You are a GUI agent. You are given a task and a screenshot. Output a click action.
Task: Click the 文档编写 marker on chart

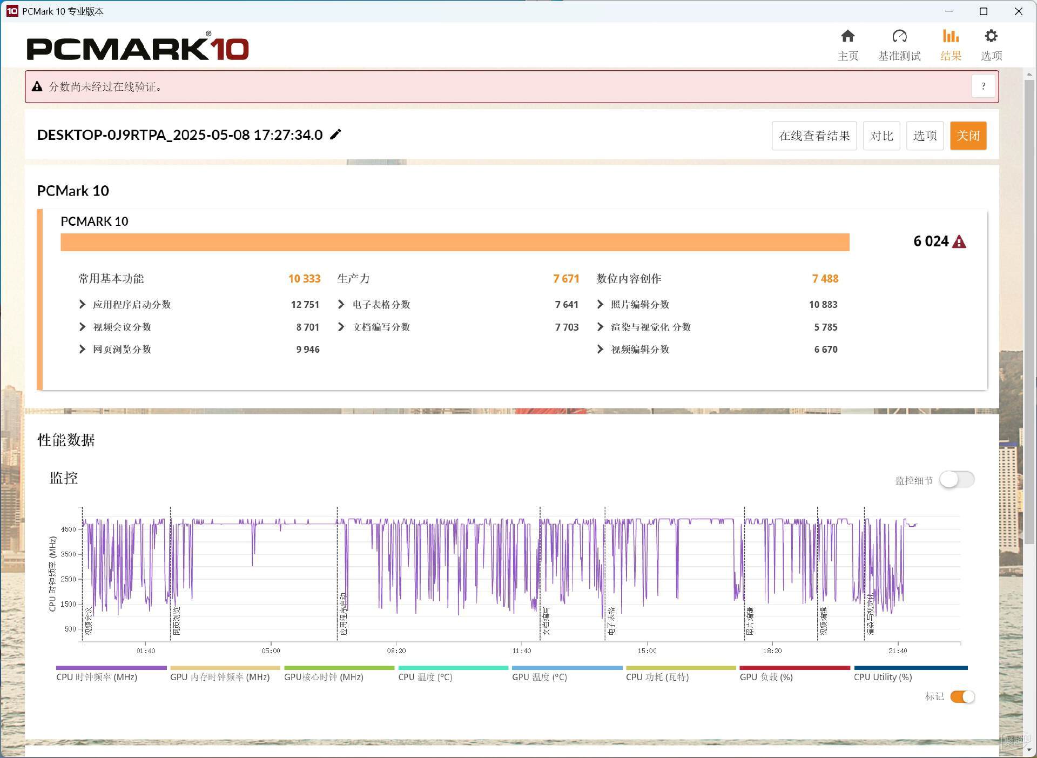tap(546, 621)
